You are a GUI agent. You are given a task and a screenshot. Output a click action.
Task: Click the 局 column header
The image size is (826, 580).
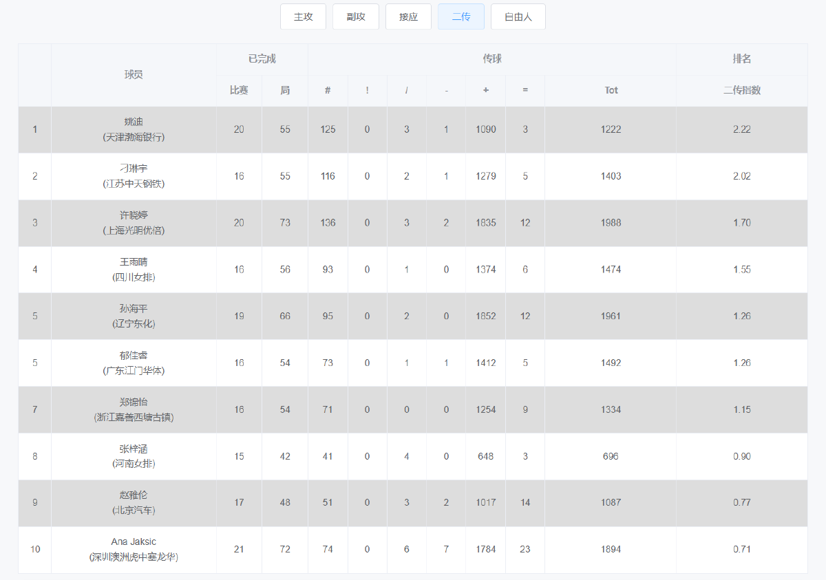coord(285,90)
